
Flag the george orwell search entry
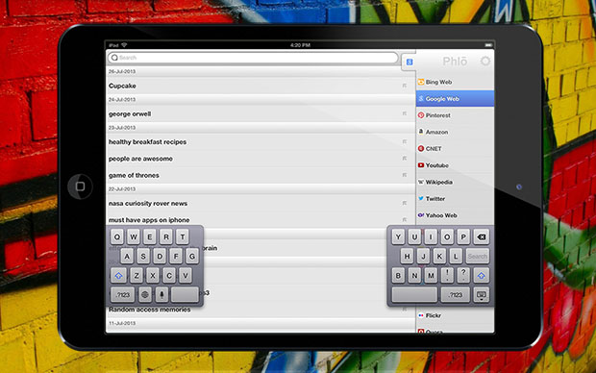point(405,113)
